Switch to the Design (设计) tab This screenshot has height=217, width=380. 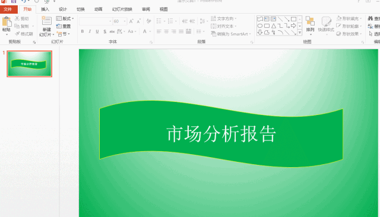click(63, 9)
